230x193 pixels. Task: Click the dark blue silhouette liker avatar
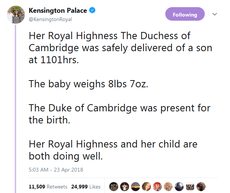pyautogui.click(x=179, y=187)
